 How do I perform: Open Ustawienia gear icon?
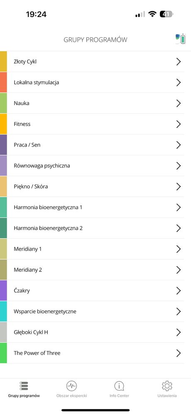pyautogui.click(x=167, y=386)
